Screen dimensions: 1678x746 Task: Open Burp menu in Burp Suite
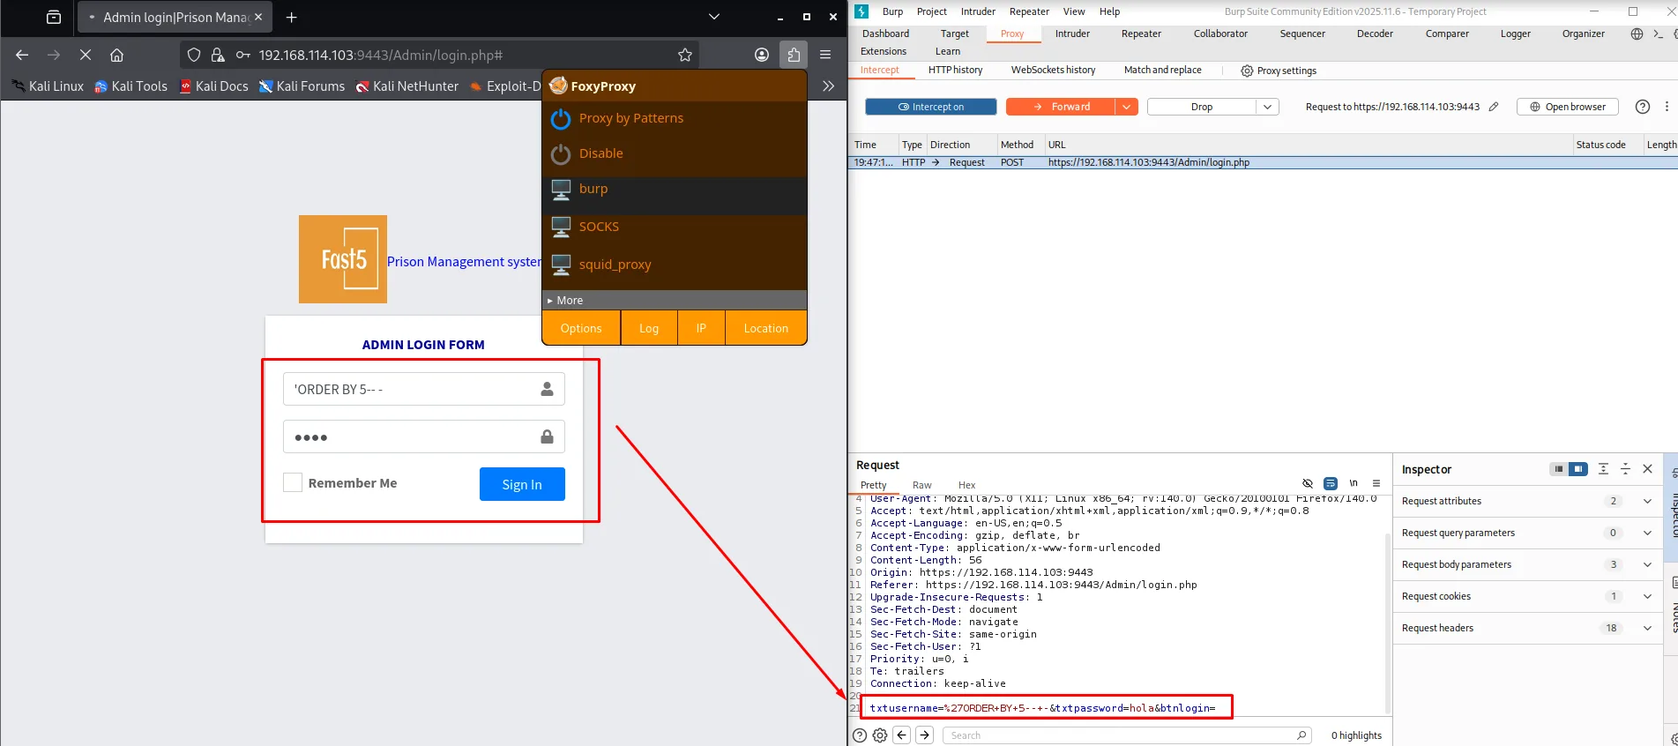[x=892, y=11]
